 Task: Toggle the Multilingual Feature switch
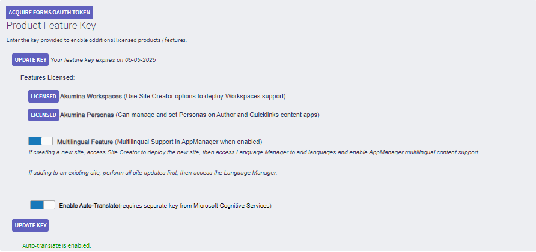click(40, 142)
